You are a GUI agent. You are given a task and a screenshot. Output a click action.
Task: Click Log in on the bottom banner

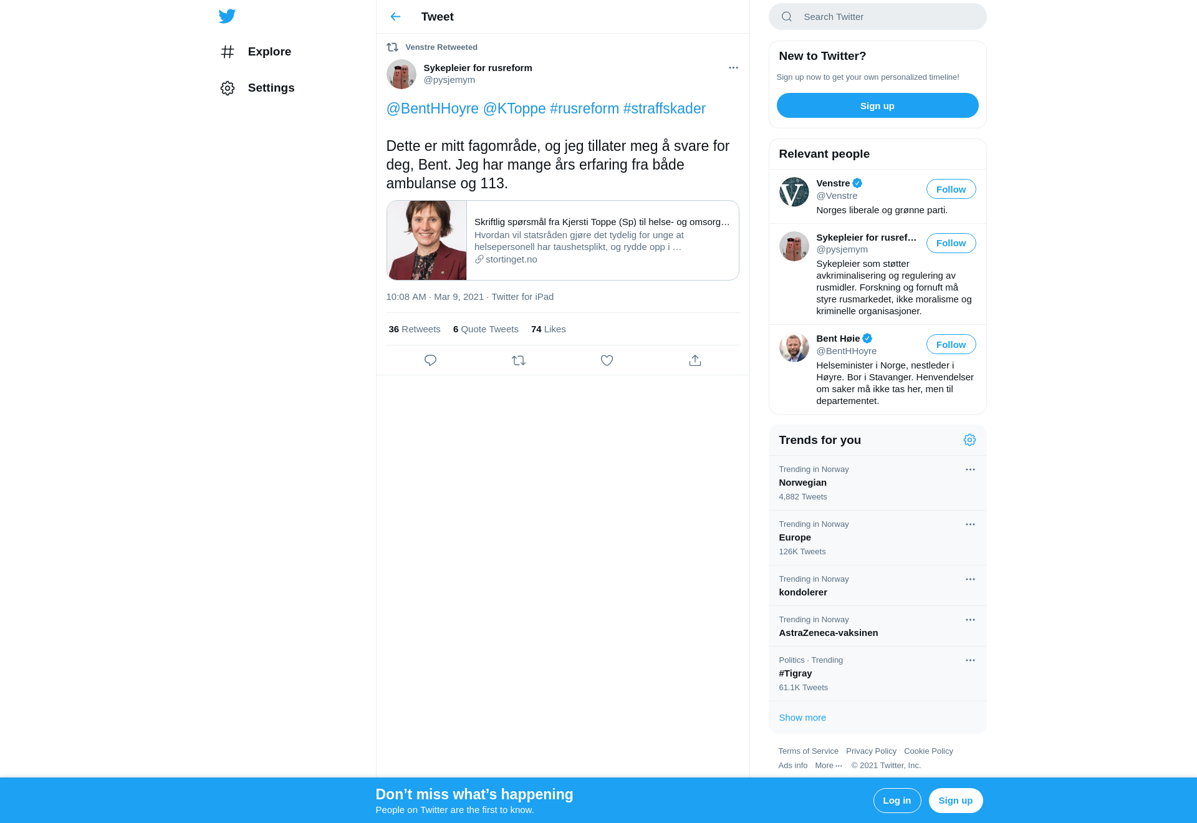click(897, 801)
